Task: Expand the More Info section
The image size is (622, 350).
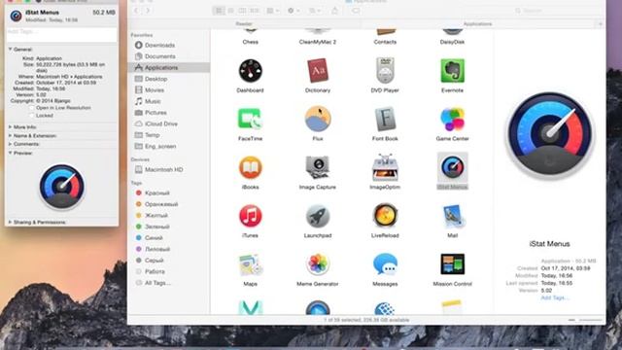Action: pyautogui.click(x=11, y=127)
